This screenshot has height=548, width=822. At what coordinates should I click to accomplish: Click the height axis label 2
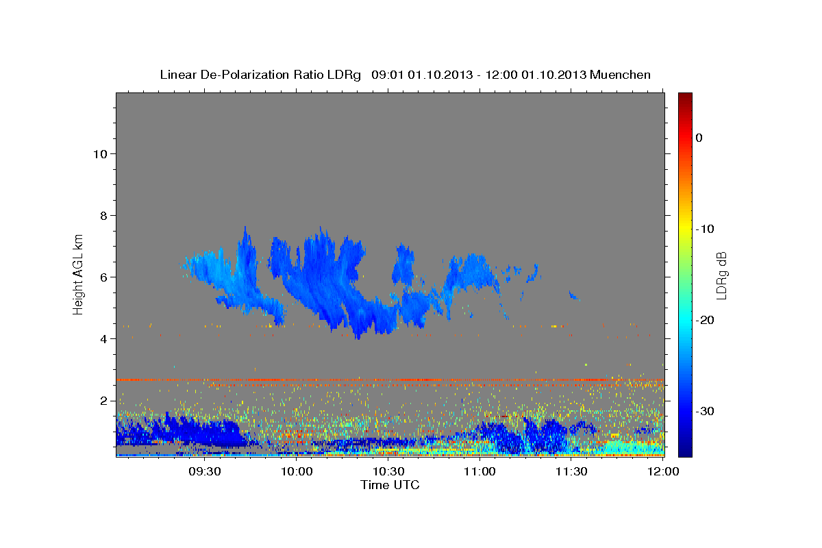(x=104, y=401)
